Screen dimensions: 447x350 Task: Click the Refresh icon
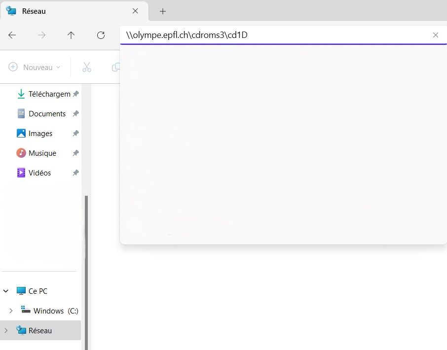pyautogui.click(x=101, y=35)
